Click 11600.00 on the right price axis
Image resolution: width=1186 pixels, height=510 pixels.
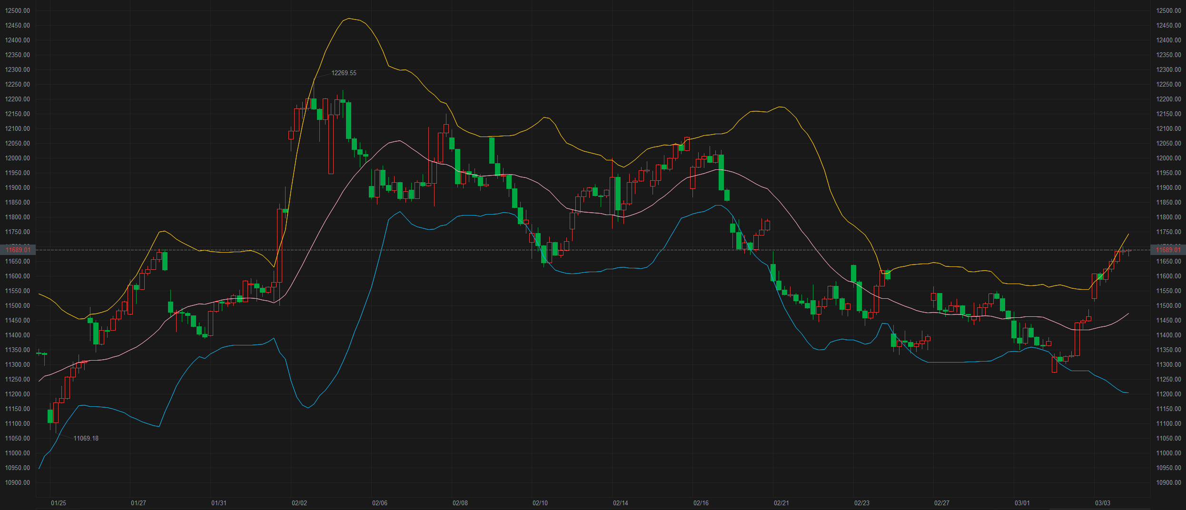1169,276
